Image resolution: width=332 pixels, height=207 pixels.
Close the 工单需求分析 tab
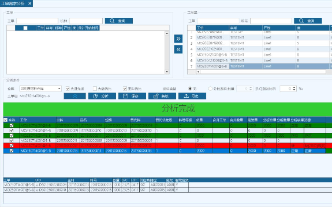[30, 3]
